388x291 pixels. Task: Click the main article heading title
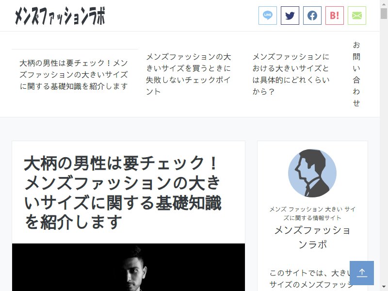point(123,192)
